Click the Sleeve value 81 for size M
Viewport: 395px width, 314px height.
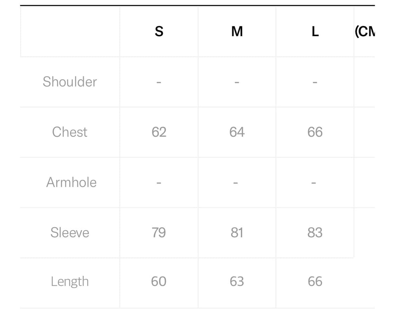click(237, 233)
